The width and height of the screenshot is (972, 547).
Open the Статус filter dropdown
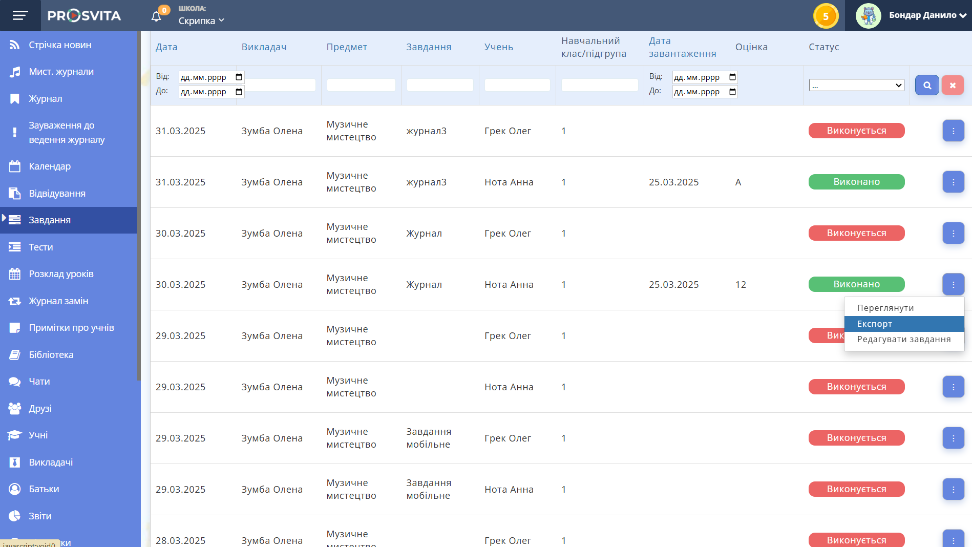point(856,86)
